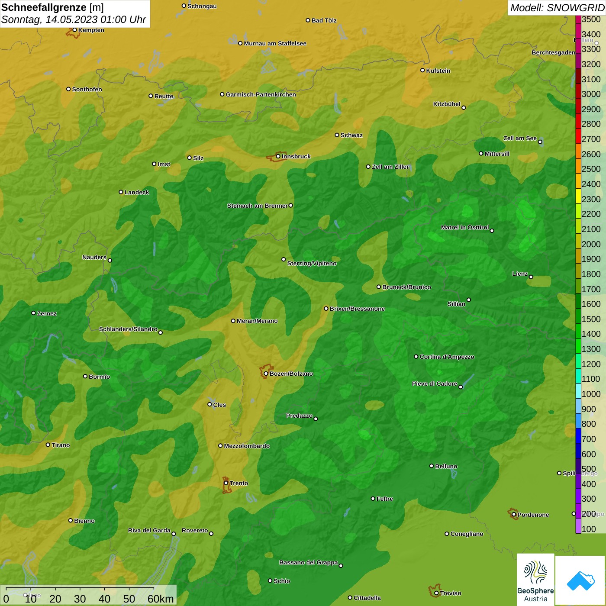Click the Mezzolombardo label
The height and width of the screenshot is (606, 606).
click(247, 446)
